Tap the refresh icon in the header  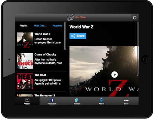click(x=135, y=17)
